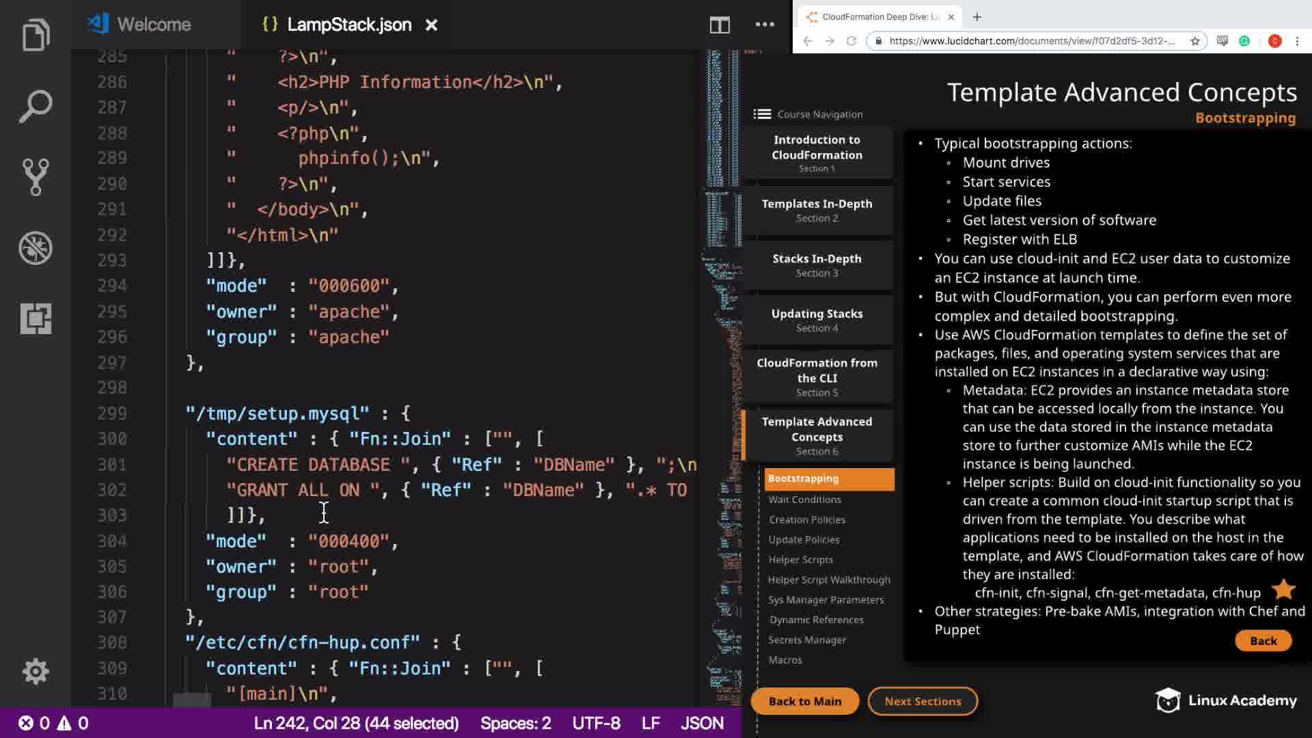The width and height of the screenshot is (1312, 738).
Task: Open UTF-8 encoding selector
Action: (x=596, y=723)
